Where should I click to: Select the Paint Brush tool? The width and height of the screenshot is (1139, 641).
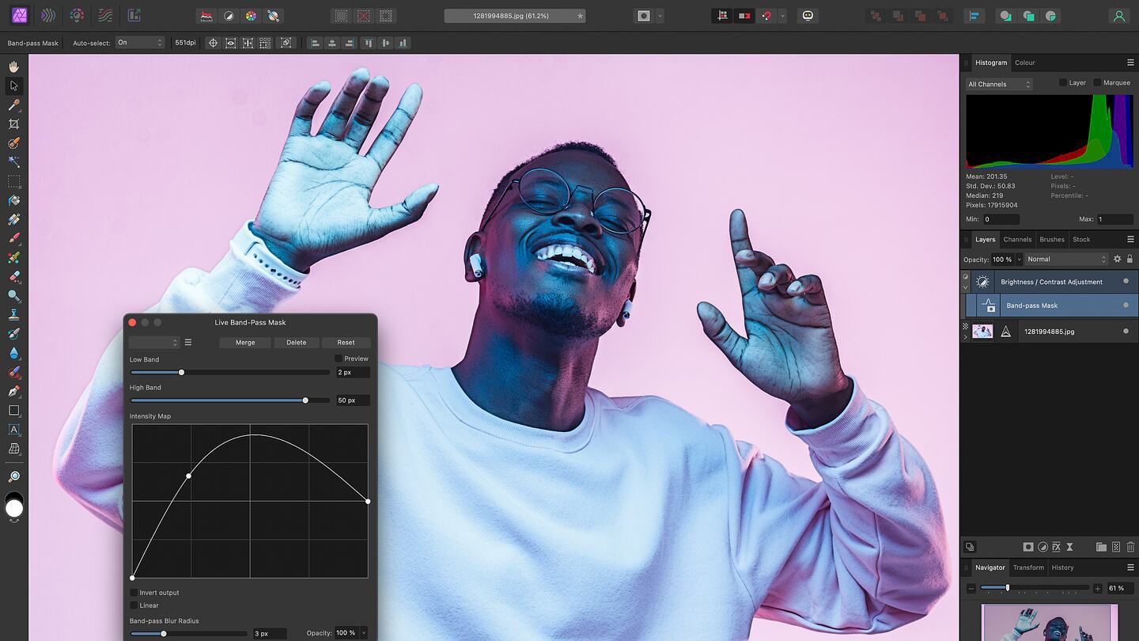13,237
